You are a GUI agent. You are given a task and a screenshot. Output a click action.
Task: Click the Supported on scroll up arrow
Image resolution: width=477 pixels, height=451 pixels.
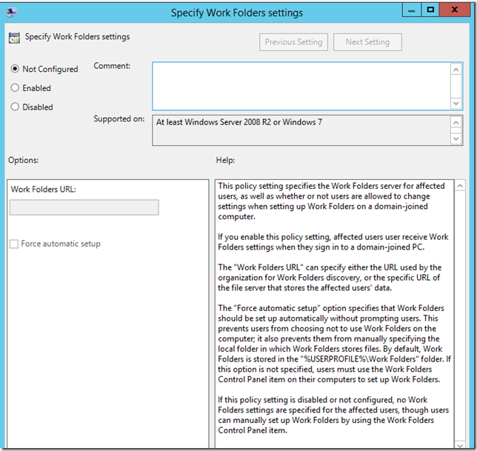click(x=456, y=121)
